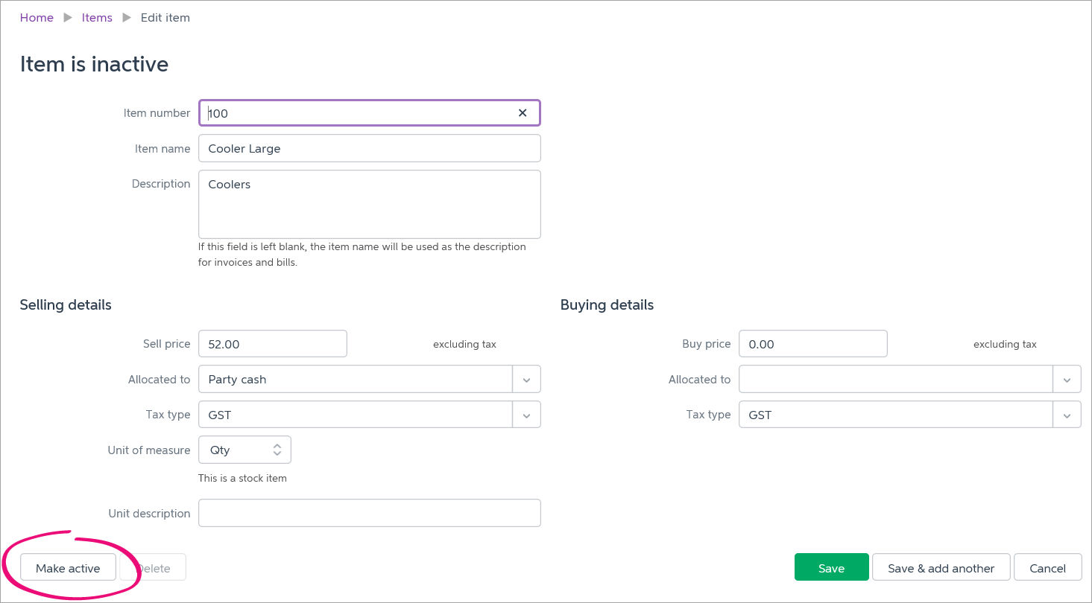Choose Save & add another
This screenshot has width=1092, height=603.
[x=941, y=568]
